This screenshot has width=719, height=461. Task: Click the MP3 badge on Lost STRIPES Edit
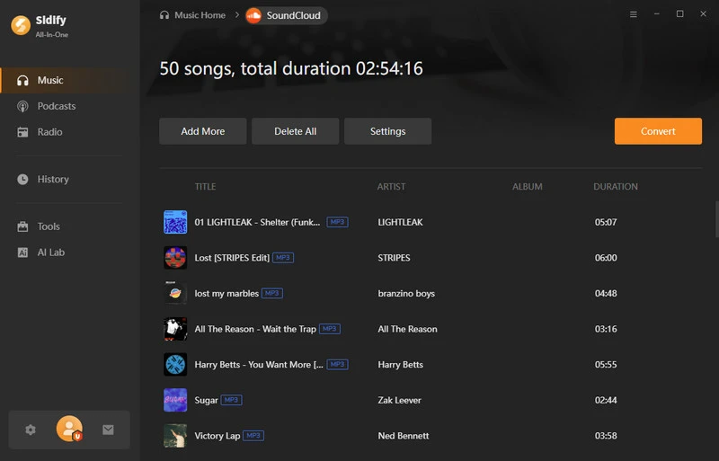(283, 257)
